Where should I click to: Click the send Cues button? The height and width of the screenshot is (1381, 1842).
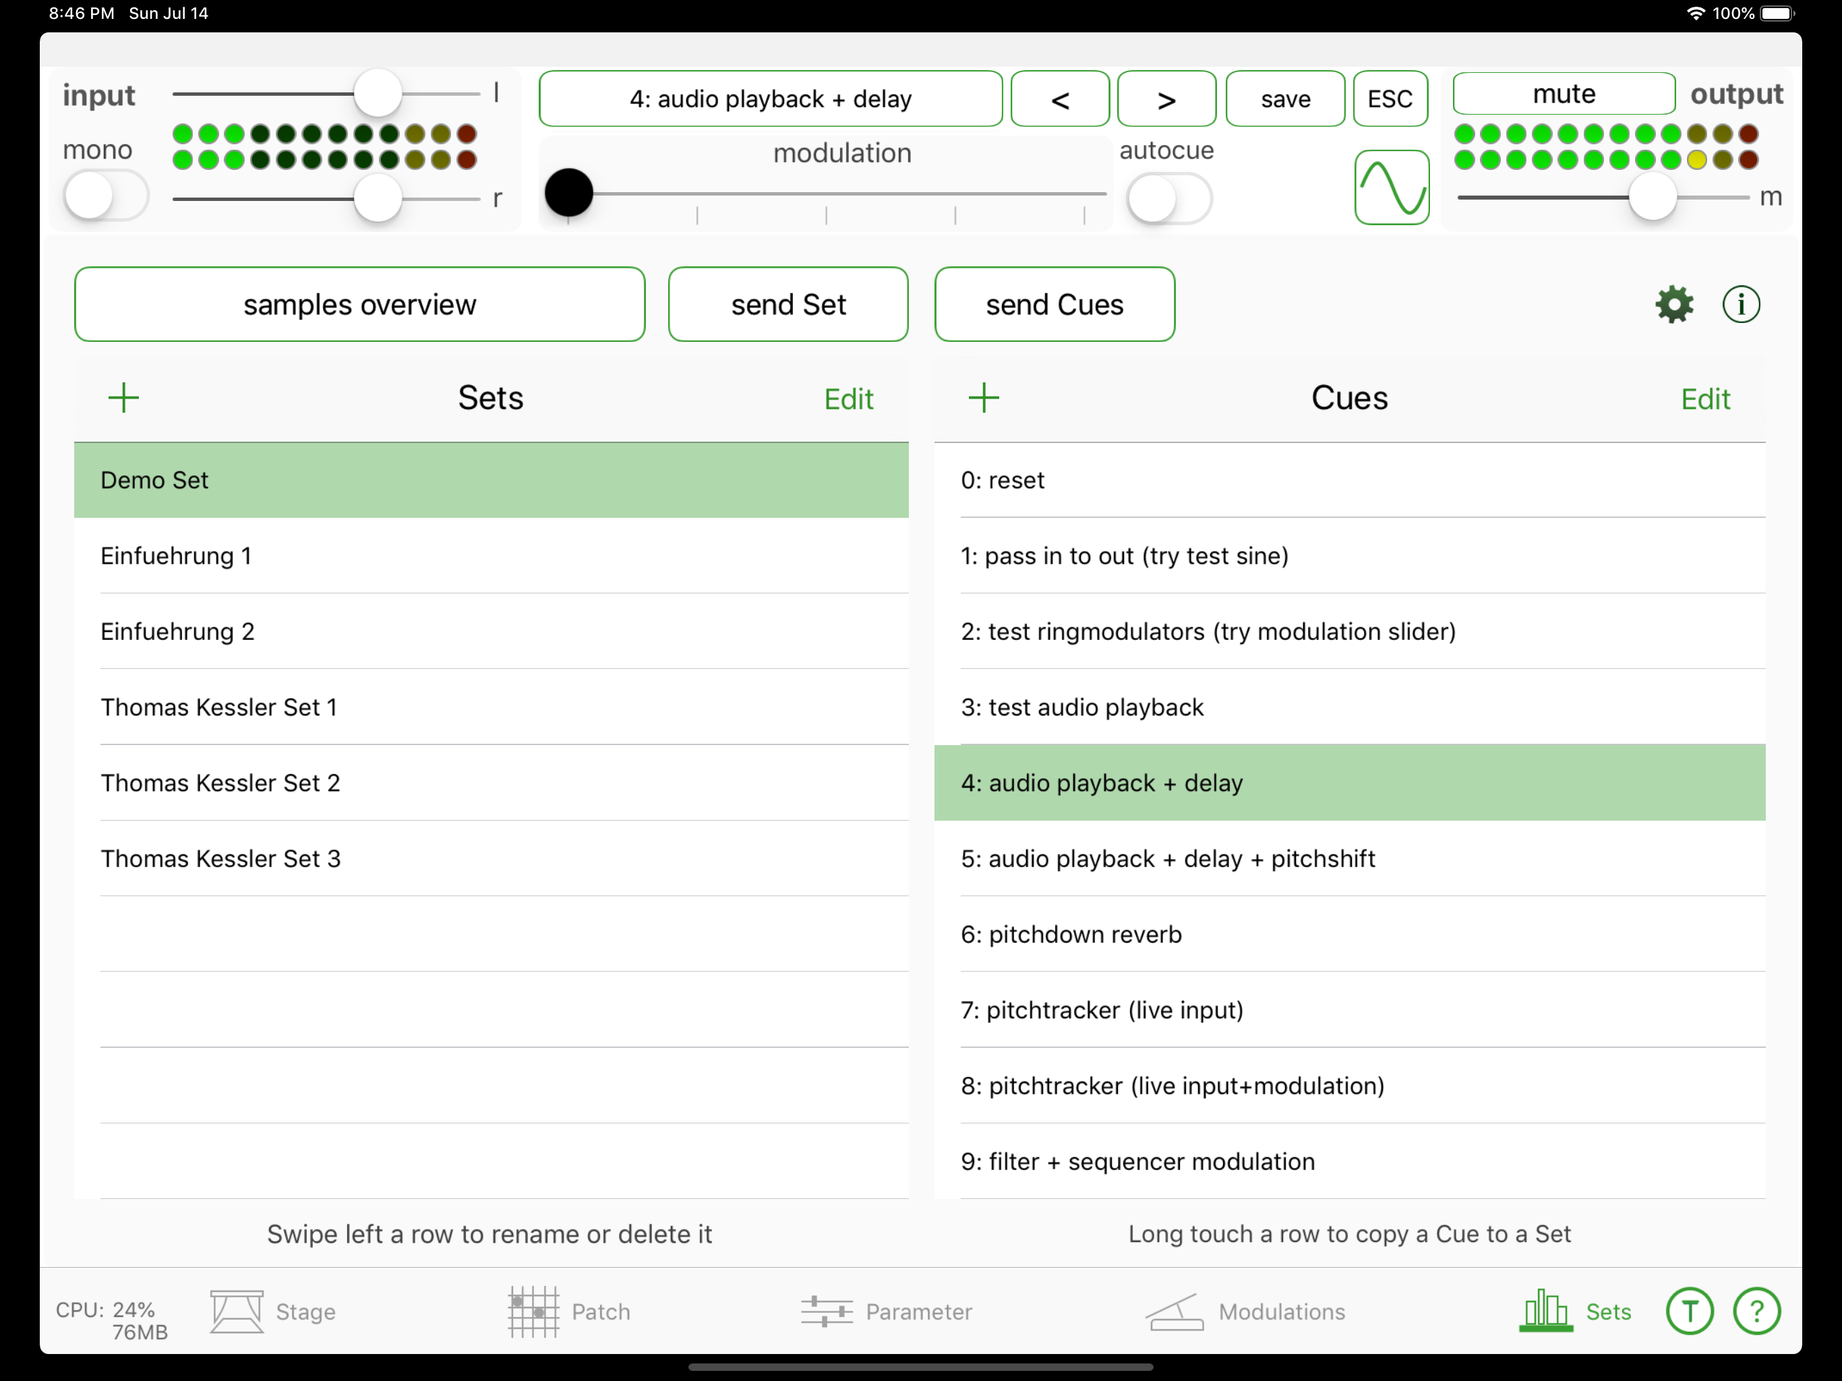coord(1054,305)
